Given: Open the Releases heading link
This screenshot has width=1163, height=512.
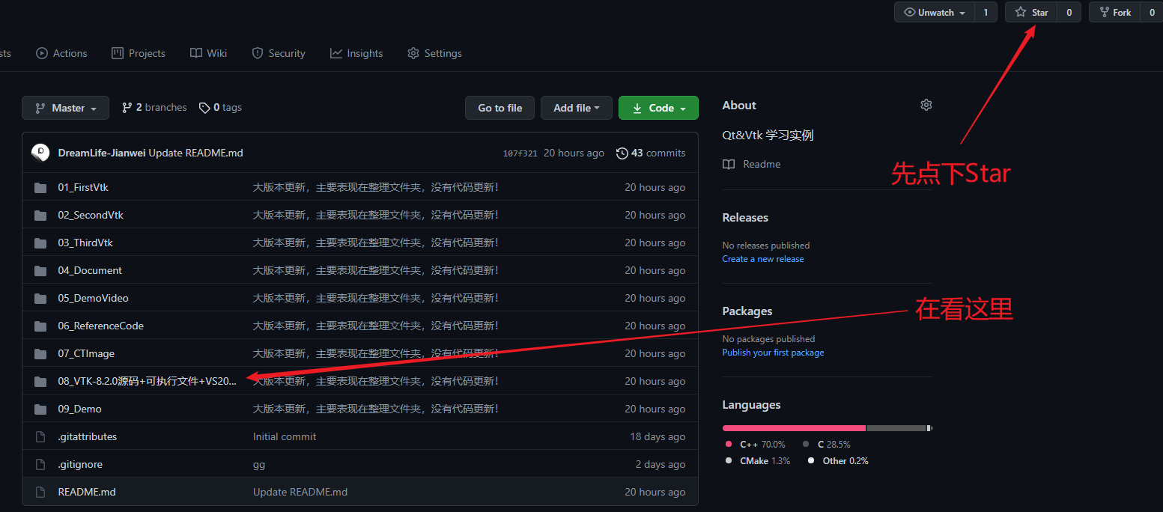Looking at the screenshot, I should click(x=745, y=218).
